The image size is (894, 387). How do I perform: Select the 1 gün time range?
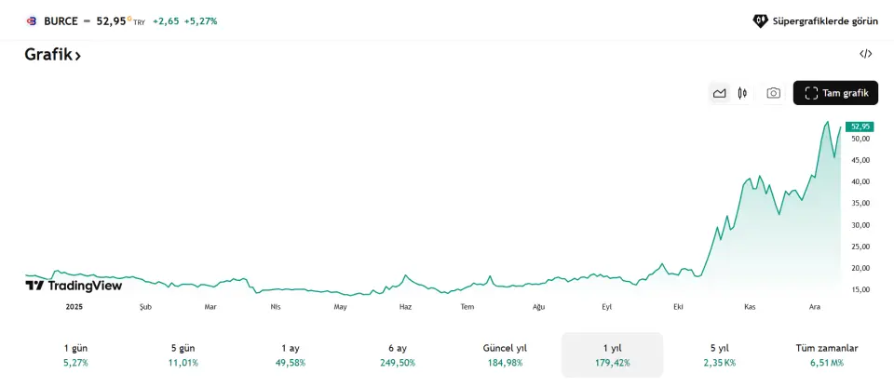pyautogui.click(x=75, y=354)
